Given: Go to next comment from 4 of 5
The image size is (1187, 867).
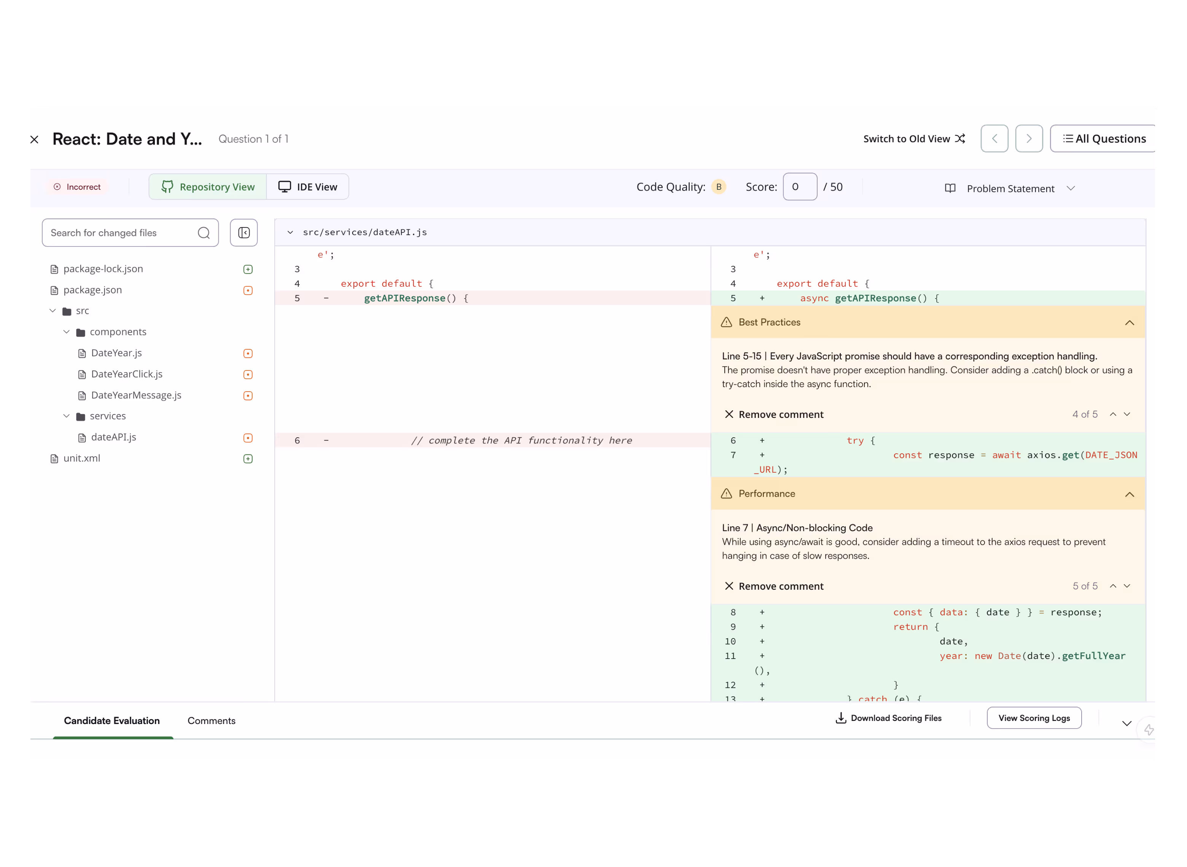Looking at the screenshot, I should pyautogui.click(x=1127, y=414).
